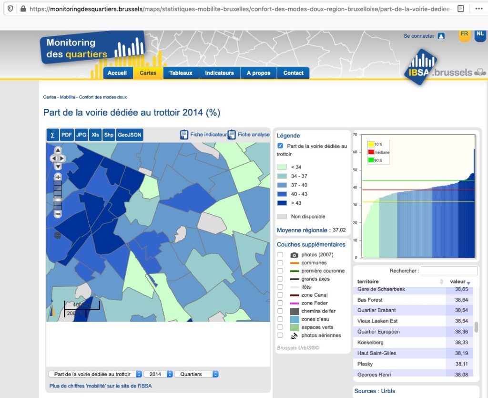Open the 2014 year dropdown

pos(158,374)
